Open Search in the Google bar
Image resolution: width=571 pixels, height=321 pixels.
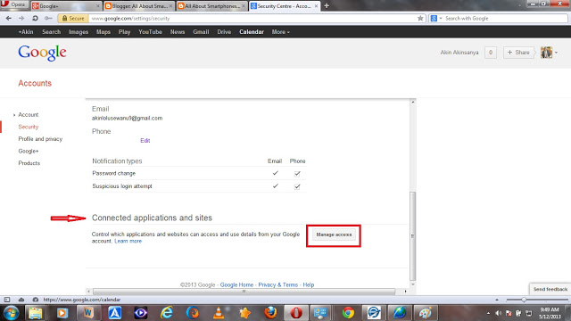click(x=52, y=32)
